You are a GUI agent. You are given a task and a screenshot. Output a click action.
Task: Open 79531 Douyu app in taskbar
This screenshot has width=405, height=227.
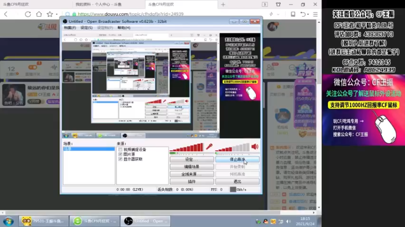[44, 221]
